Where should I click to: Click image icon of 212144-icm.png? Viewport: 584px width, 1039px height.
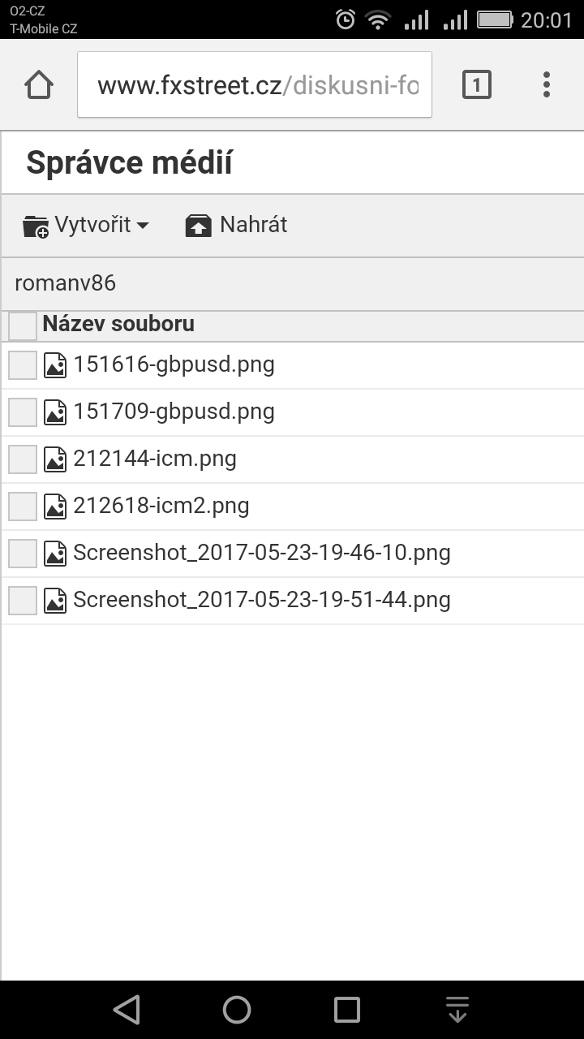55,459
